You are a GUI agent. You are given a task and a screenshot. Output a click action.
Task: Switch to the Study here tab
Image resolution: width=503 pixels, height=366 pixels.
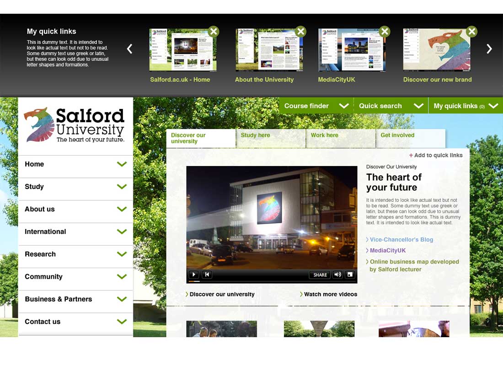pos(271,138)
